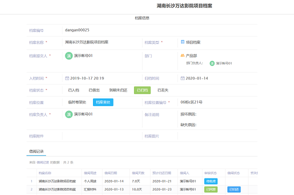
Task: Click the 个人用途 cell in row 1
Action: (90, 181)
